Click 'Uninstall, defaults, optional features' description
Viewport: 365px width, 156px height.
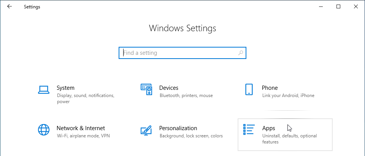pos(290,139)
